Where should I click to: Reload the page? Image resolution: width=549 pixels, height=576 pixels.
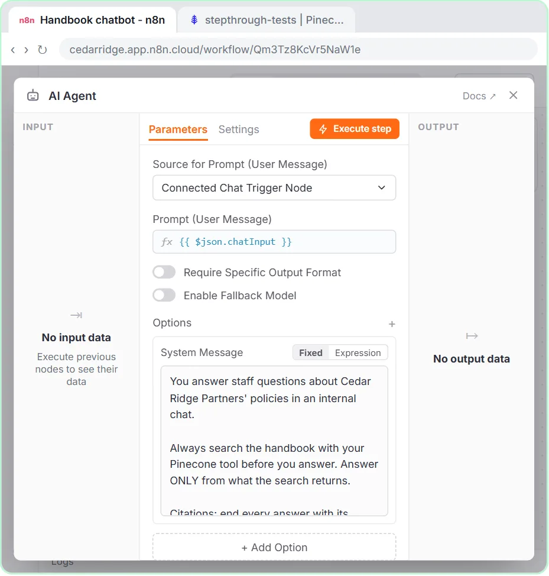43,50
